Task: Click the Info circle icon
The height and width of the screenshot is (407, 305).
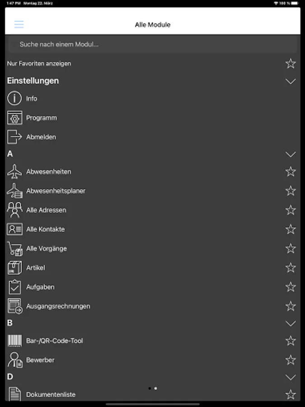Action: tap(14, 99)
